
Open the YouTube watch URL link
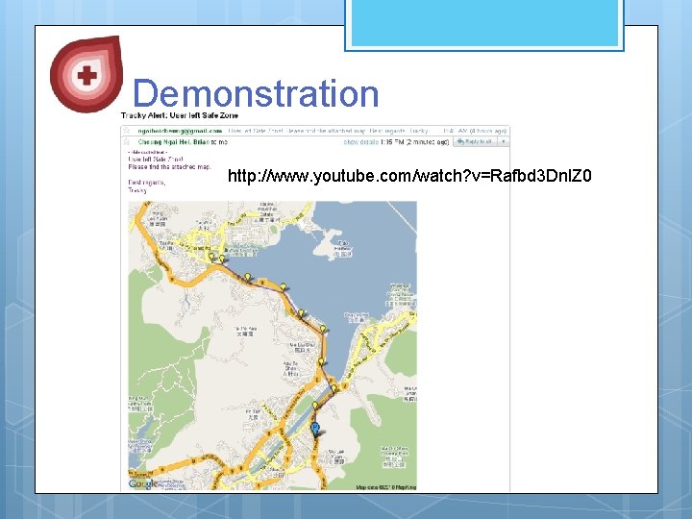[409, 176]
